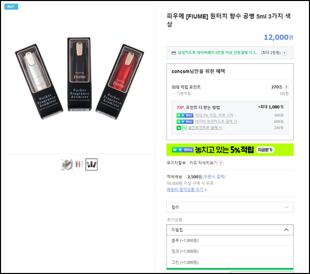The width and height of the screenshot is (310, 274).
Task: Click arrow on green 5% 적립 banner
Action: point(287,150)
